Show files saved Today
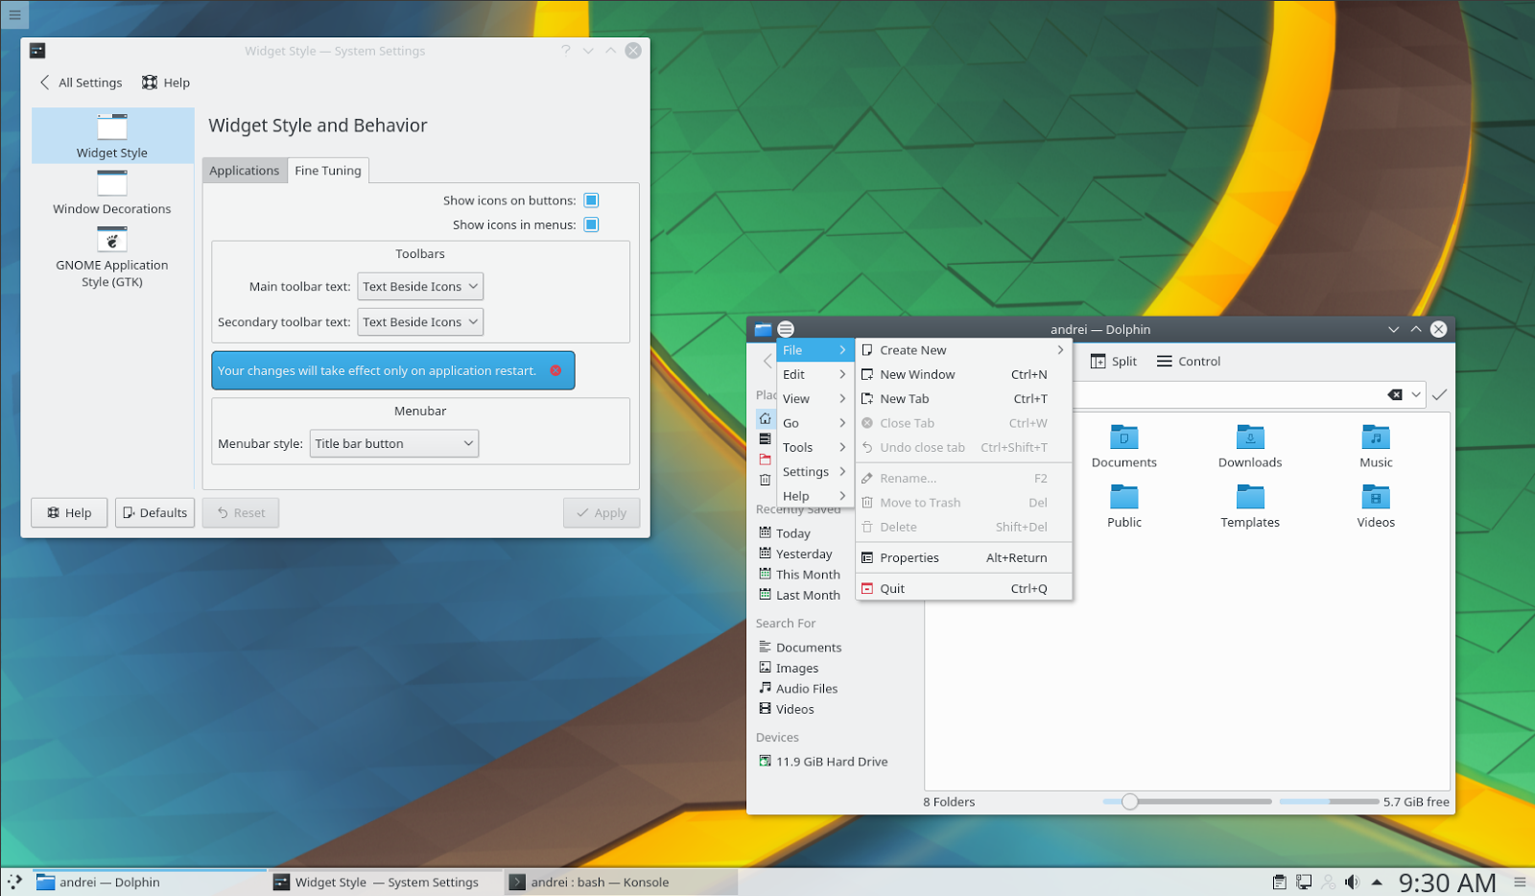 (x=785, y=533)
